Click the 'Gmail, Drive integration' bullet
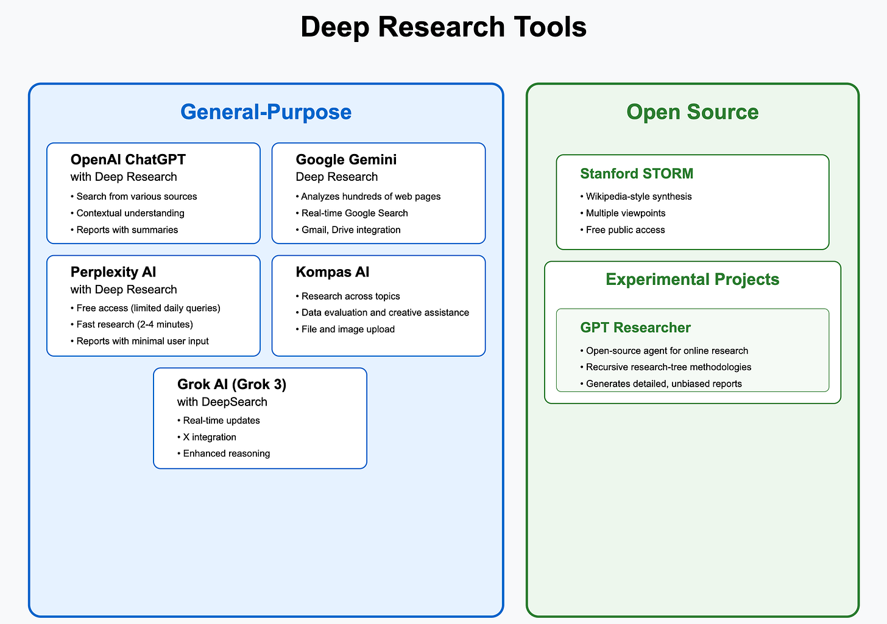887x624 pixels. click(x=348, y=230)
